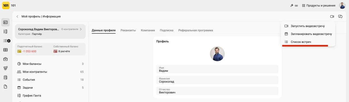The image size is (349, 102).
Task: Click the video camera icon in header
Action: [332, 17]
